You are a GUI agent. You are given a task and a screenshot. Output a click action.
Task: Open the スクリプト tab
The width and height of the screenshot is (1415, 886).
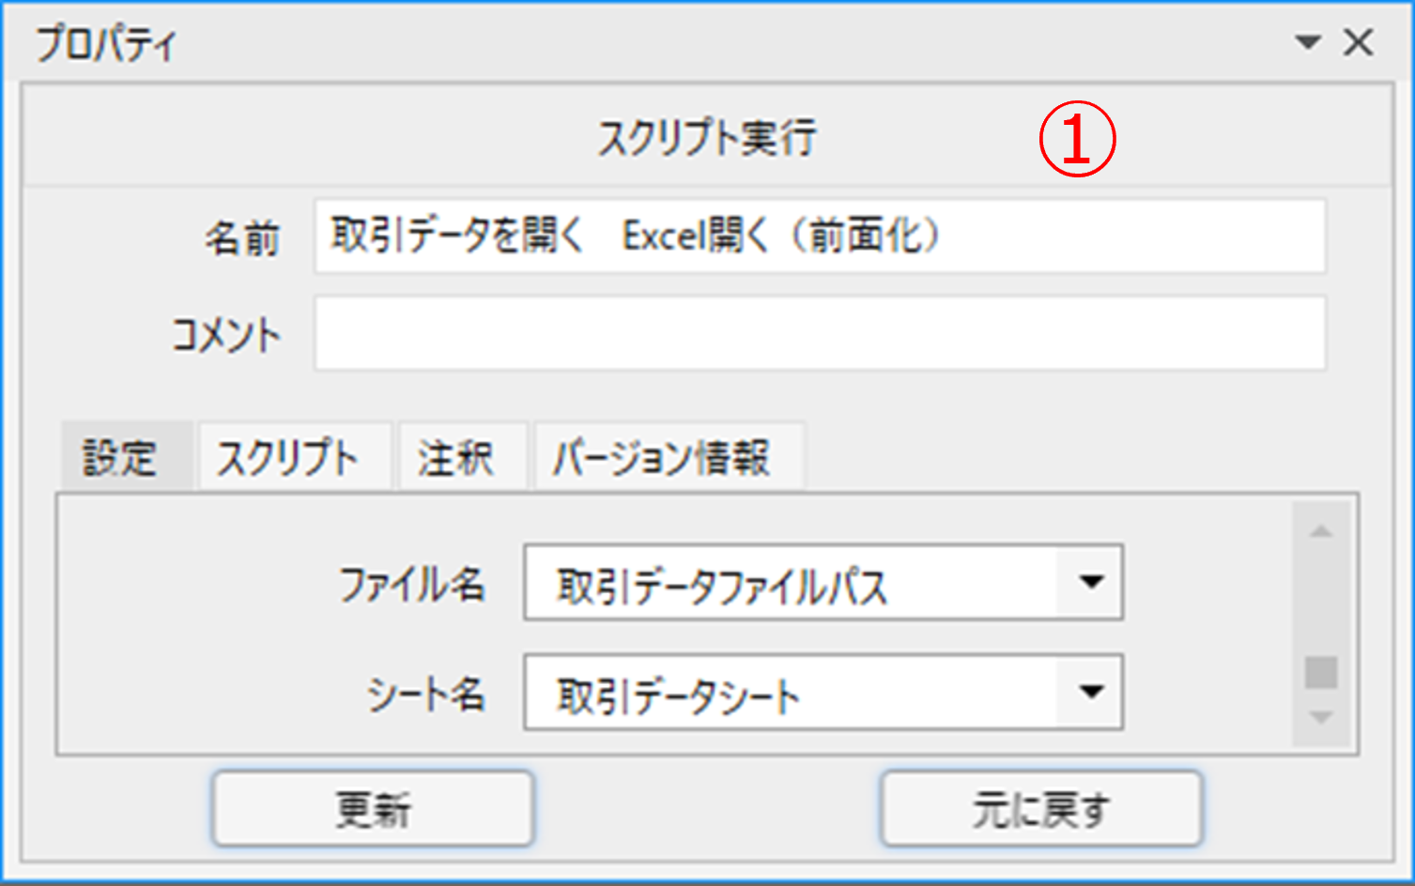coord(289,458)
